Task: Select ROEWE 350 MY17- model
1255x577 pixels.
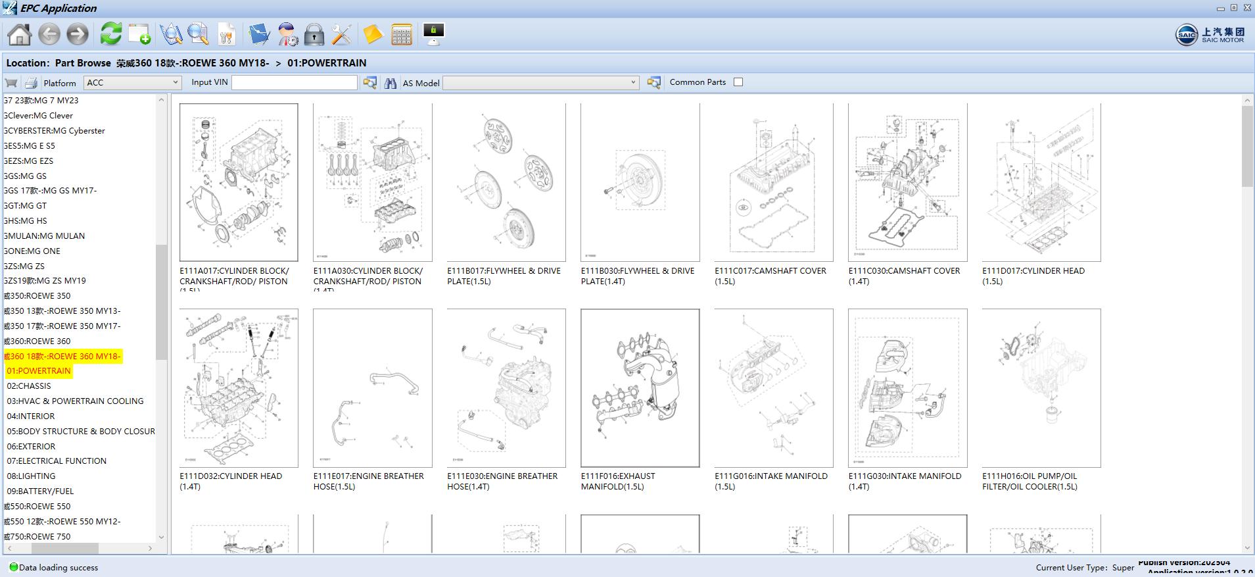Action: (x=62, y=326)
